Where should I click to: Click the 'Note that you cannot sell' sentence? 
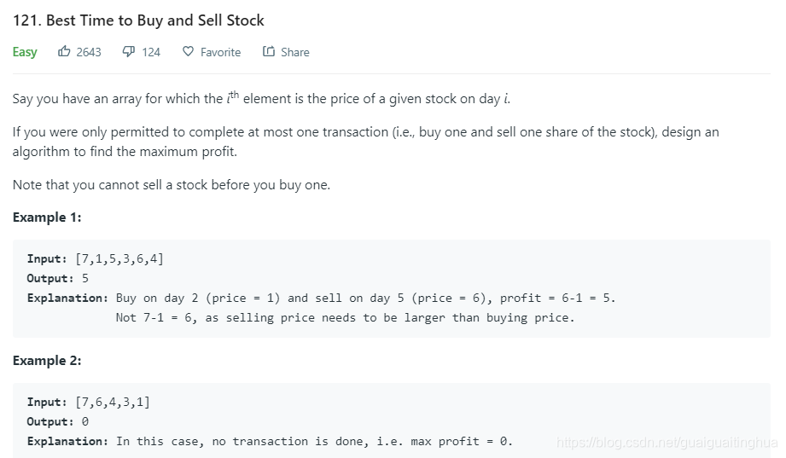click(171, 185)
